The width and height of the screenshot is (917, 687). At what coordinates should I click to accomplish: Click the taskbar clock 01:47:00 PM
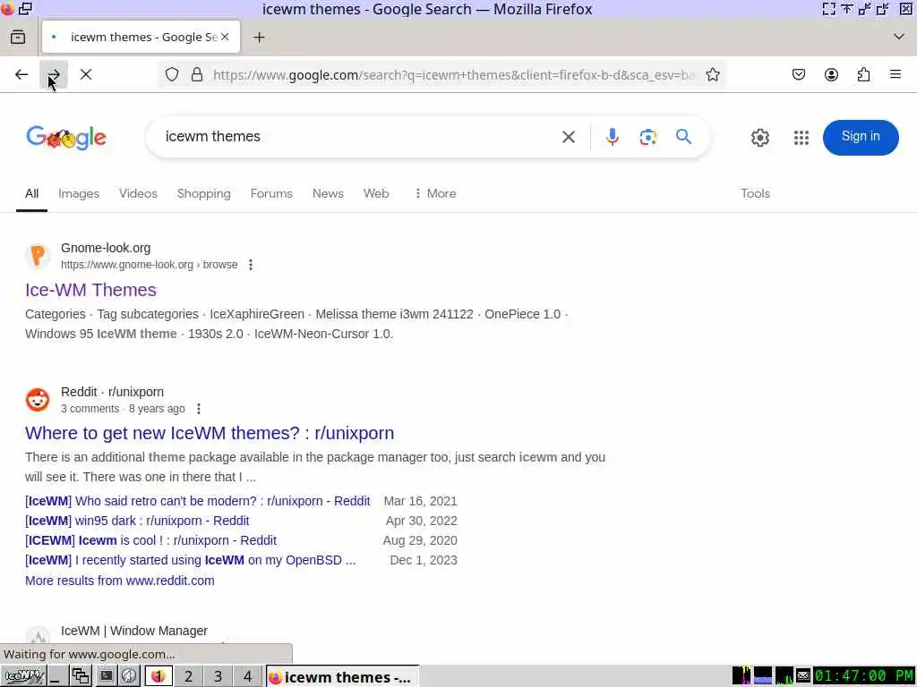tap(864, 676)
